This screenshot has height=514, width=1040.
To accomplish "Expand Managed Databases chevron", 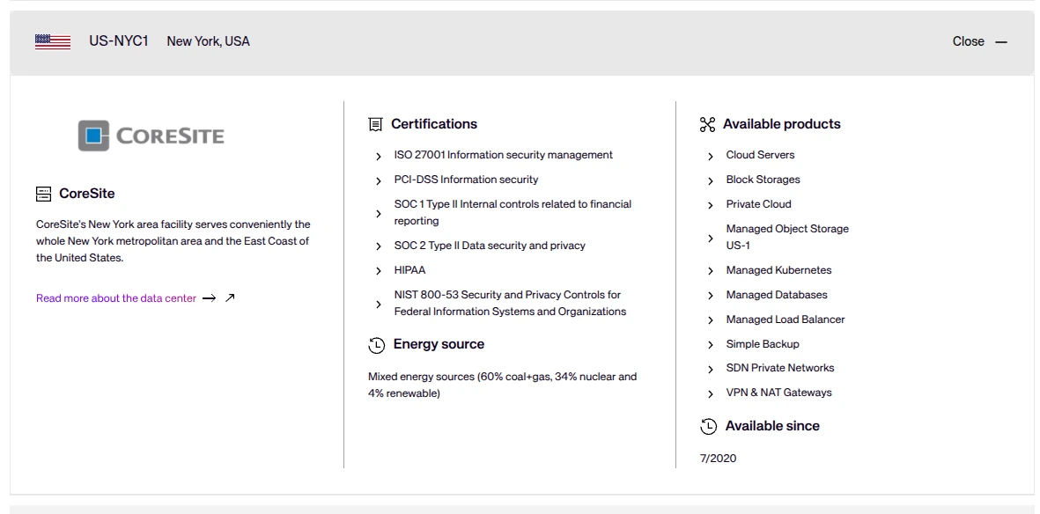I will tap(711, 296).
